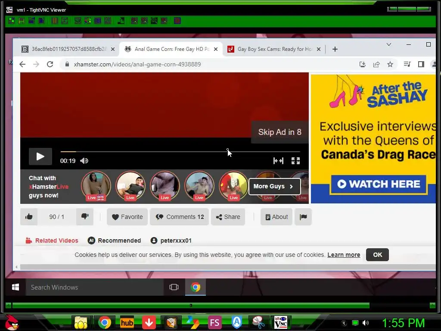Image resolution: width=441 pixels, height=331 pixels.
Task: Open TightVNC Transfer files icon
Action: point(121,21)
